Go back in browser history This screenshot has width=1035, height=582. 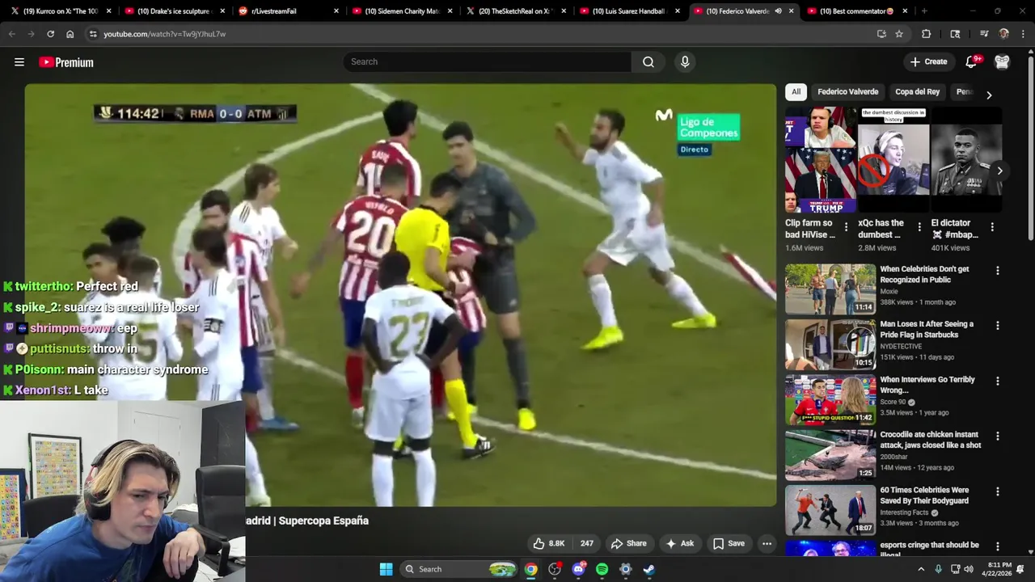(11, 34)
